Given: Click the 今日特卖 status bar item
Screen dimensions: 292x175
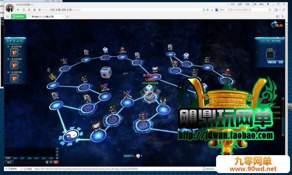Looking at the screenshot, I should (26, 169).
